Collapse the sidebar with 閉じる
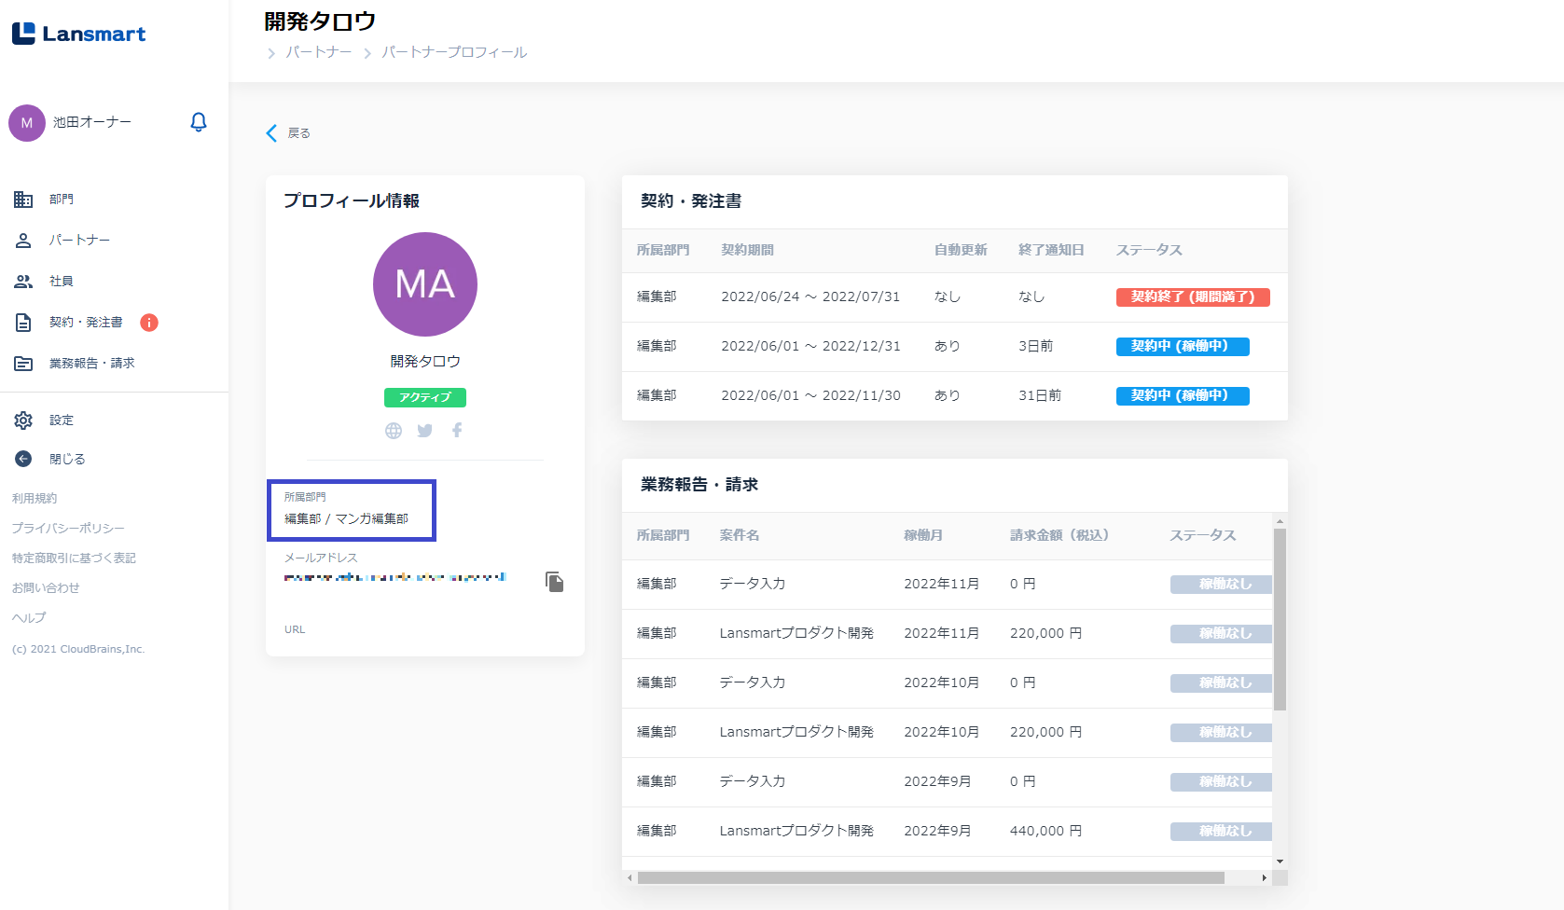Viewport: 1564px width, 910px height. tap(67, 460)
